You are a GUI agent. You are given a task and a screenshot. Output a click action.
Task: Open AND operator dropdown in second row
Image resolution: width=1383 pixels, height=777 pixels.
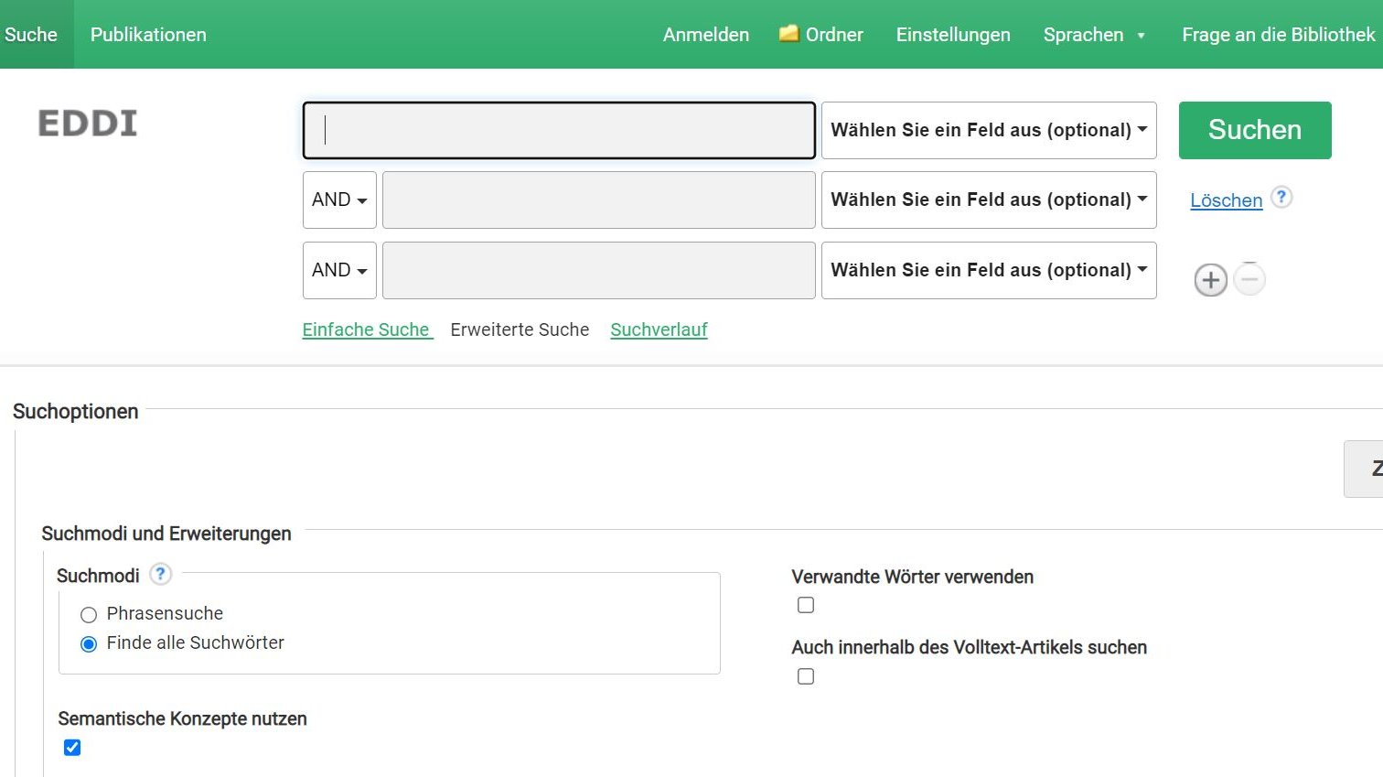tap(339, 200)
